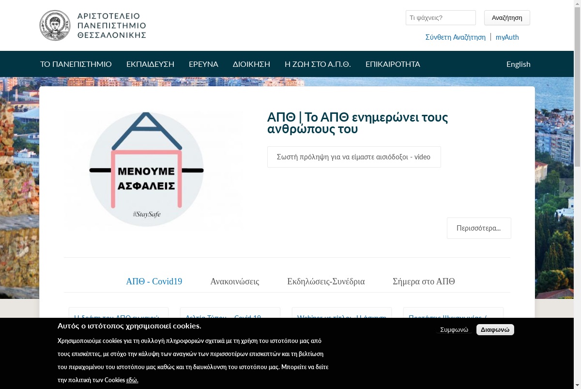Select the Σήμερα στο ΑΠΘ tab

point(424,281)
